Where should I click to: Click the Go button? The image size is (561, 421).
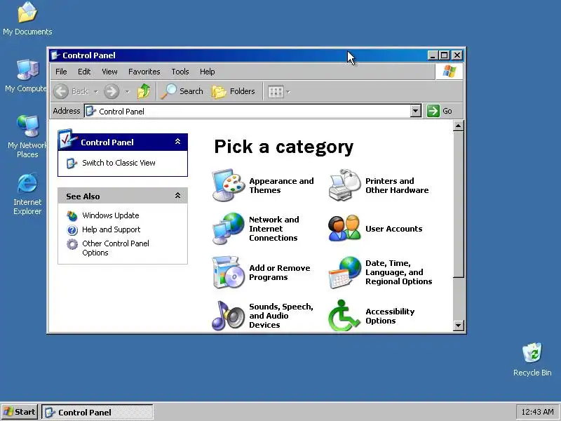440,111
